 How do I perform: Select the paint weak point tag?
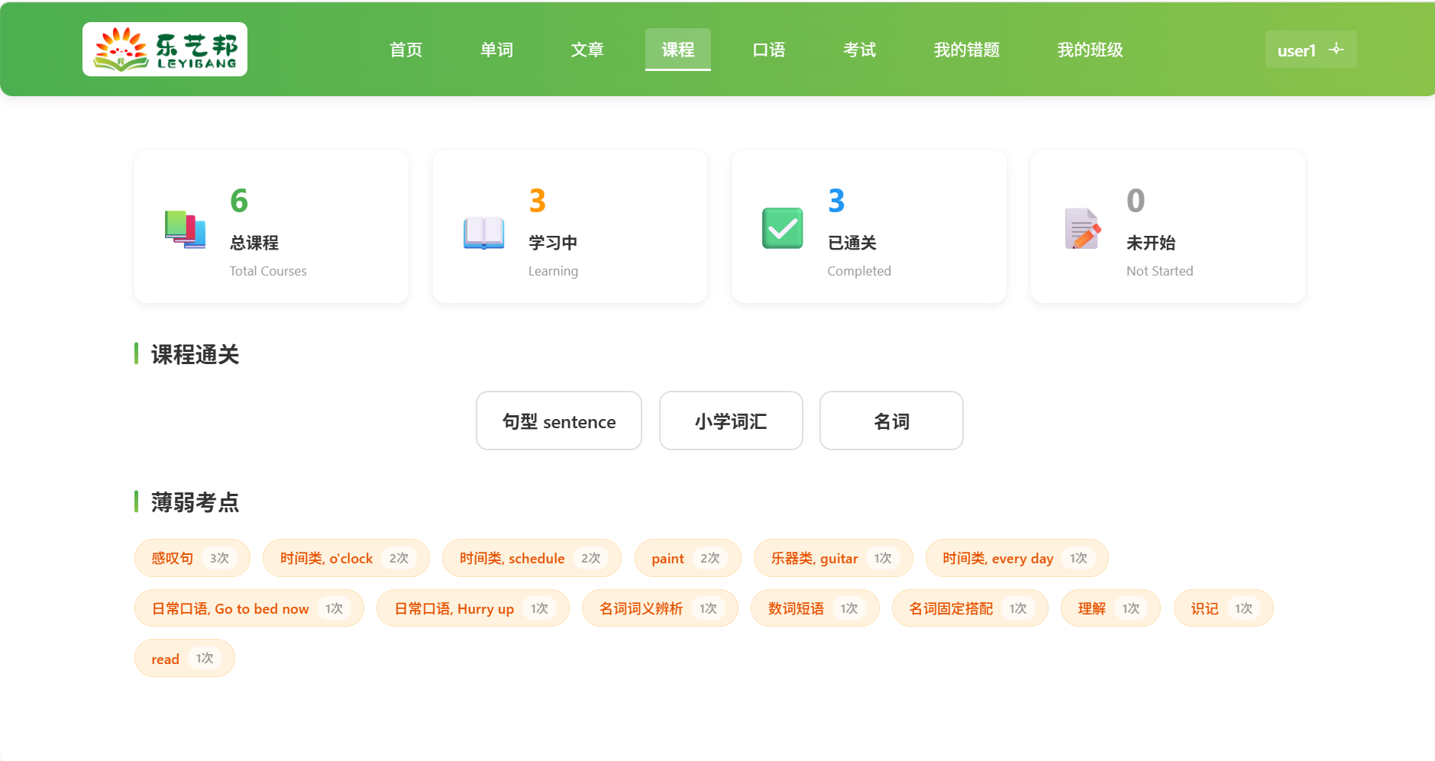tap(687, 558)
